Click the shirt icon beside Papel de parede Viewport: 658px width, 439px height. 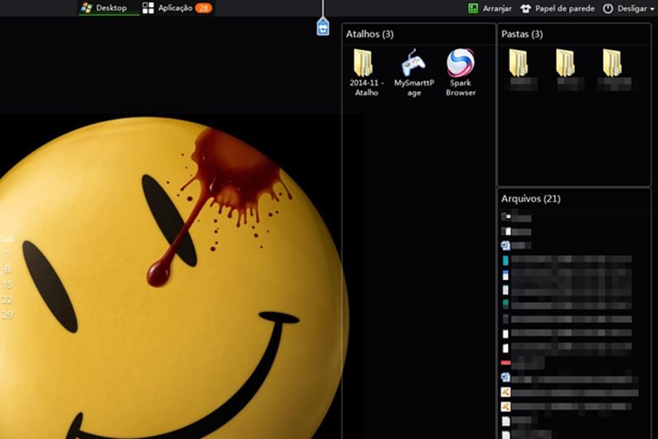(x=526, y=9)
